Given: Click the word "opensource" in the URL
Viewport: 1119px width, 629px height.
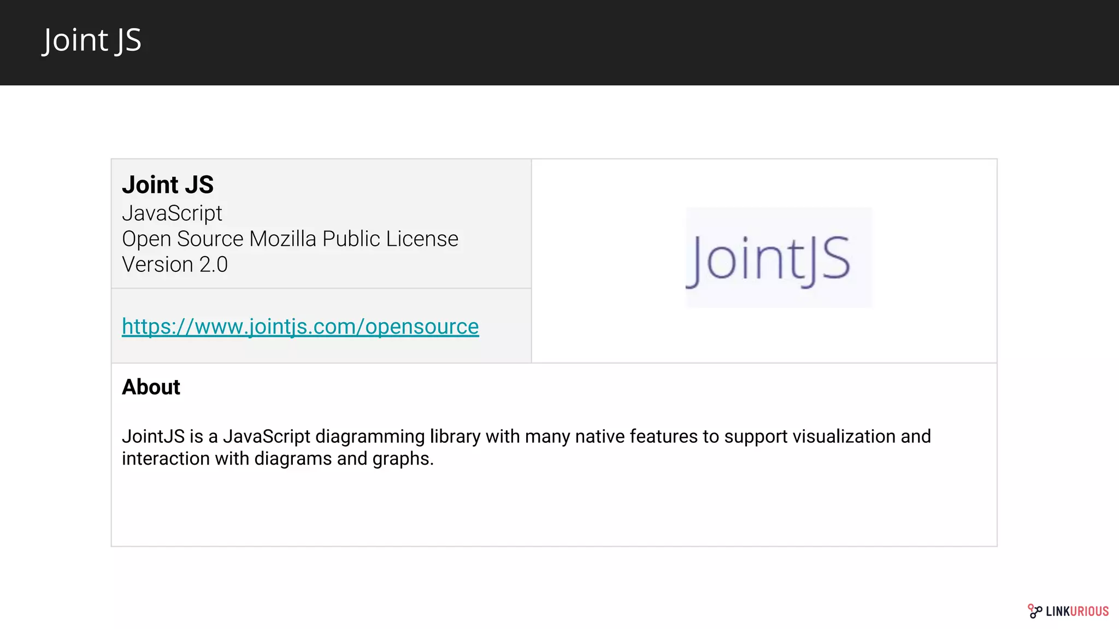Looking at the screenshot, I should [422, 327].
